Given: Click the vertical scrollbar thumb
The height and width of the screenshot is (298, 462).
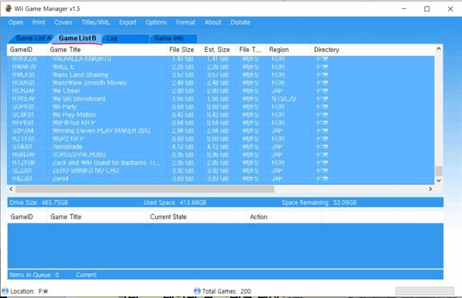Looking at the screenshot, I should (x=438, y=171).
